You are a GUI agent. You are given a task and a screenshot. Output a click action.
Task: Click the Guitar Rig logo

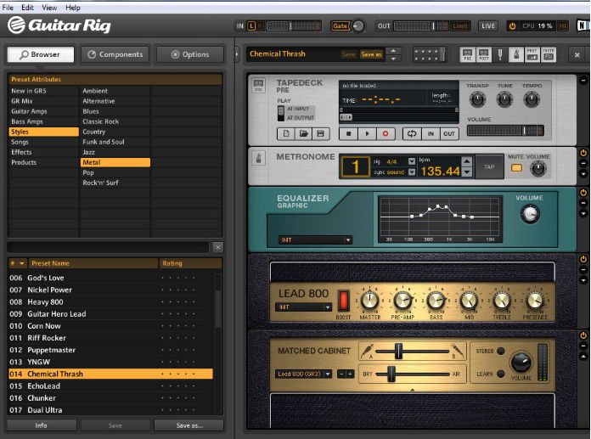tap(59, 25)
